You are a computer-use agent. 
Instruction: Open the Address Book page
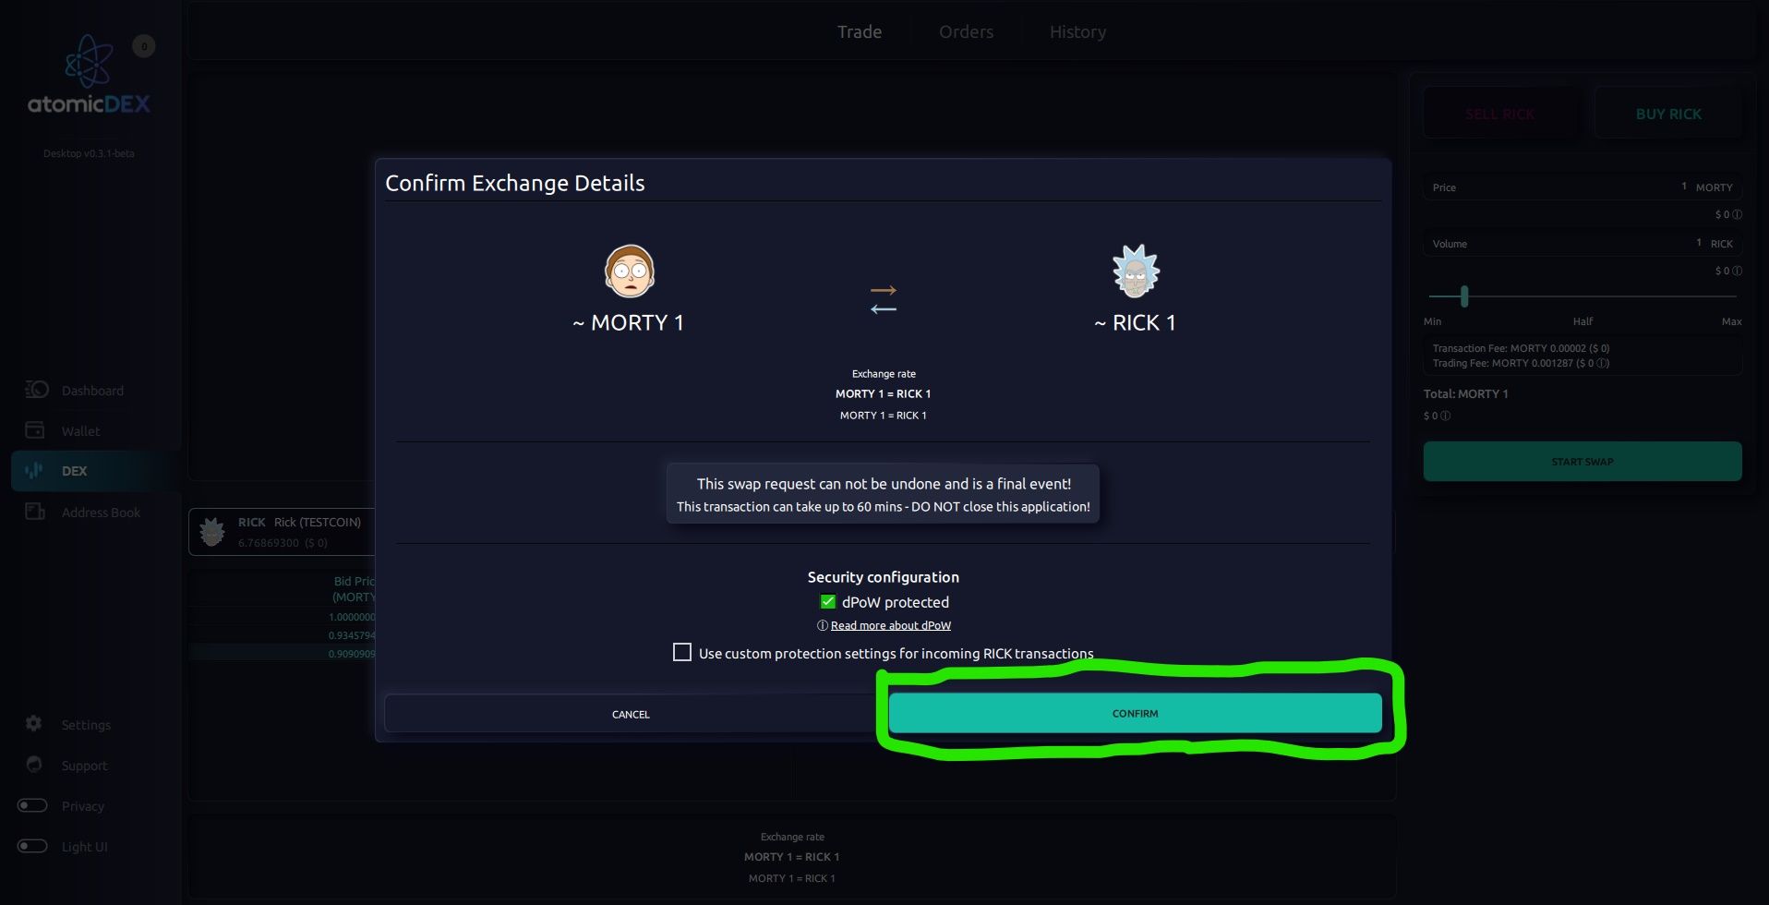coord(101,513)
